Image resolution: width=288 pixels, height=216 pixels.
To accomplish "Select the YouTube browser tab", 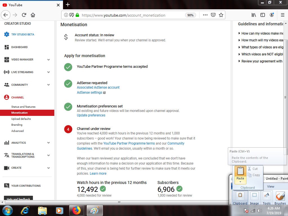I will [31, 5].
